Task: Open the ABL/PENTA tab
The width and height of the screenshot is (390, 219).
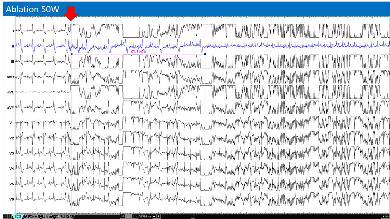Action: (64, 216)
